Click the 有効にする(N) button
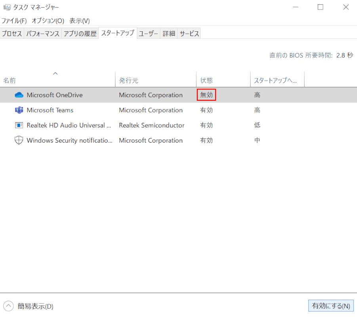357x317 pixels. click(331, 306)
